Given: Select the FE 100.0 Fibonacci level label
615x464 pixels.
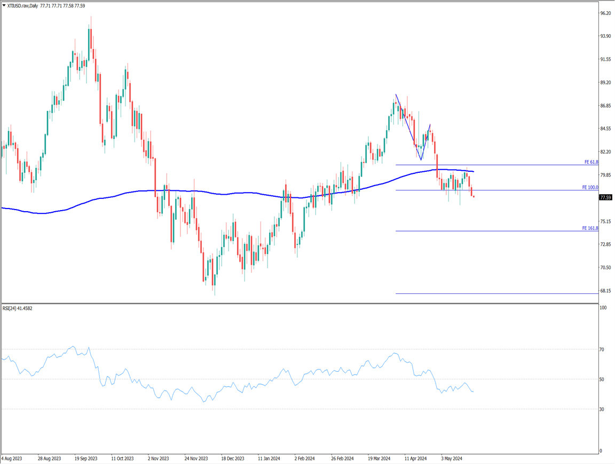Looking at the screenshot, I should click(590, 188).
